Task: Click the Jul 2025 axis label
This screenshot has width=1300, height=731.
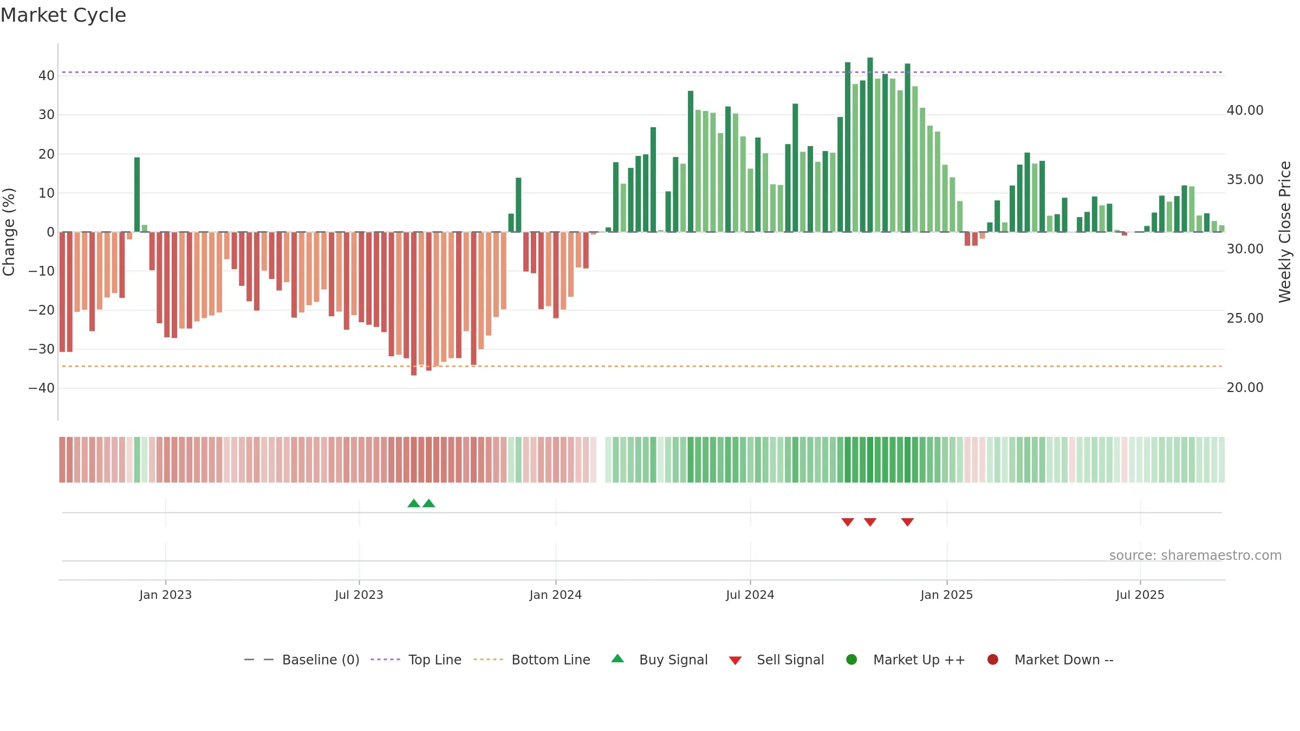Action: pyautogui.click(x=1140, y=595)
